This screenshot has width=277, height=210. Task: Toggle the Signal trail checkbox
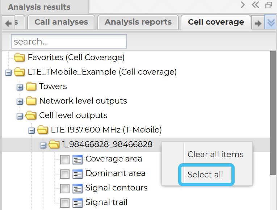(x=65, y=202)
